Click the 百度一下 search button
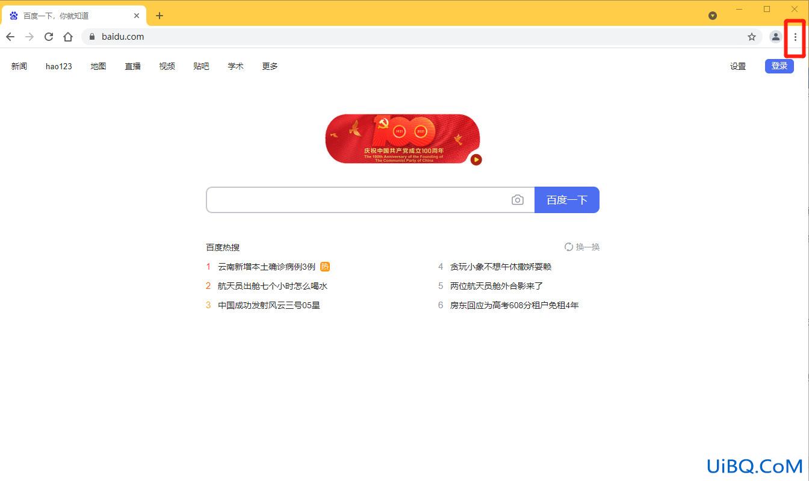The image size is (809, 481). coord(567,200)
